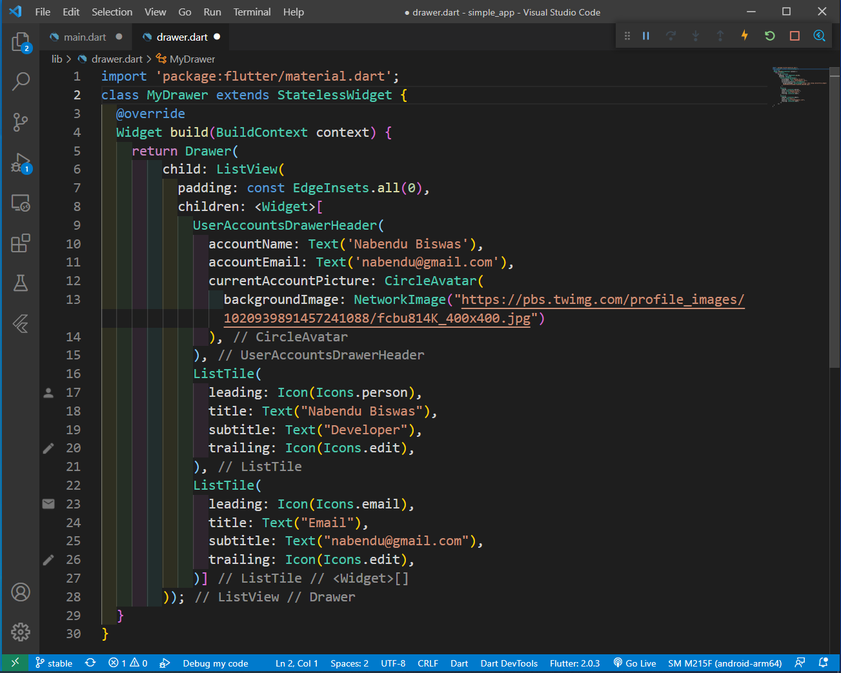Click the remote window status icon
Viewport: 841px width, 673px height.
15,663
